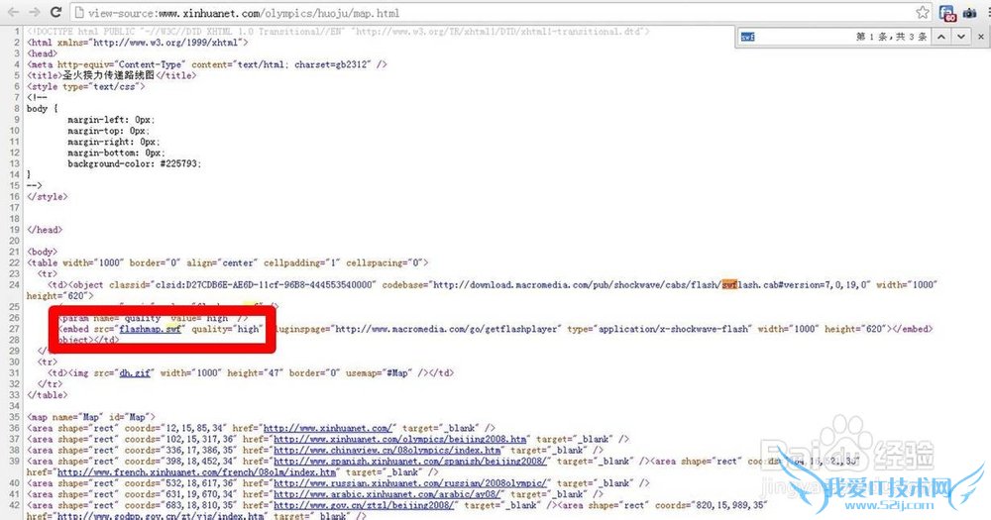The image size is (991, 520).
Task: Click the </table> tag on line 33
Action: tap(47, 395)
